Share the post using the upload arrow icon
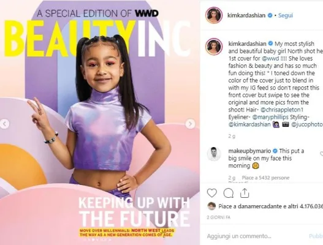Viewport: 323px width, 245px height. coord(245,193)
